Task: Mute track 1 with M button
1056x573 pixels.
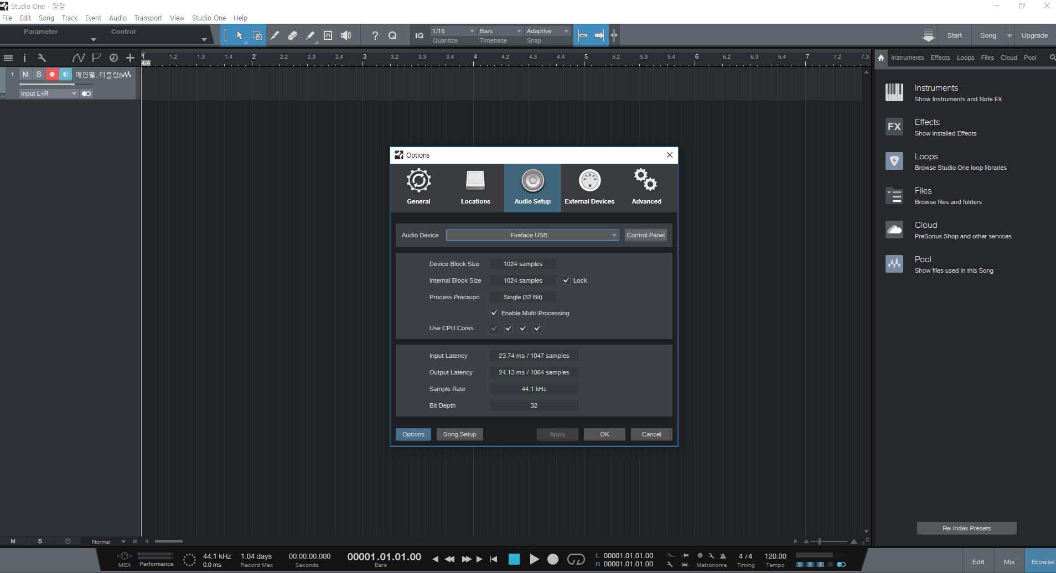Action: (x=25, y=74)
